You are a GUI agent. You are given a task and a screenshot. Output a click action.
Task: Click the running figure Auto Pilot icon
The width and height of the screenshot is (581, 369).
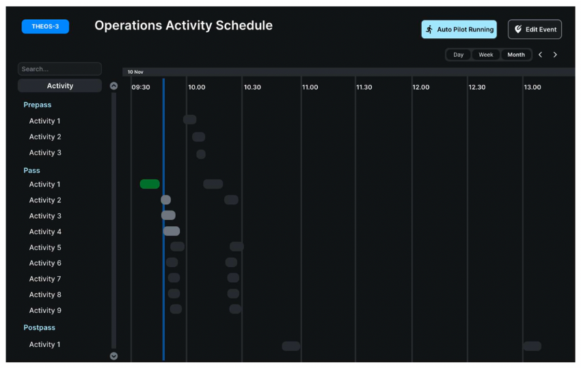coord(429,29)
